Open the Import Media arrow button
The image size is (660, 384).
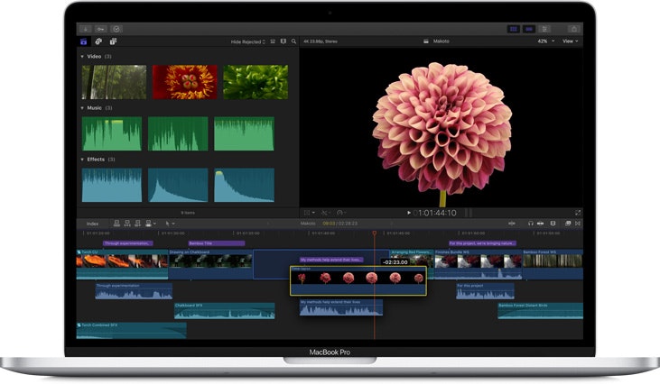click(86, 29)
